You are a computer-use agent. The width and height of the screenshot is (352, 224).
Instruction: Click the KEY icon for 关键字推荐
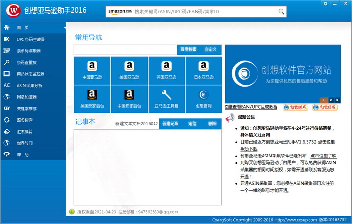(7, 108)
